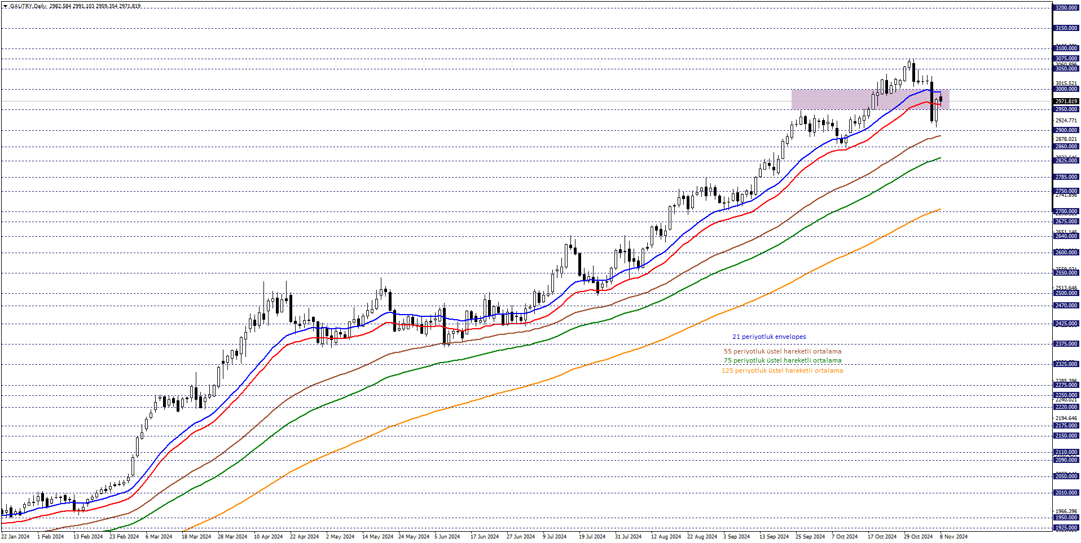Click the 2640.000 price level label
Screen dimensions: 1081x543
click(1066, 236)
